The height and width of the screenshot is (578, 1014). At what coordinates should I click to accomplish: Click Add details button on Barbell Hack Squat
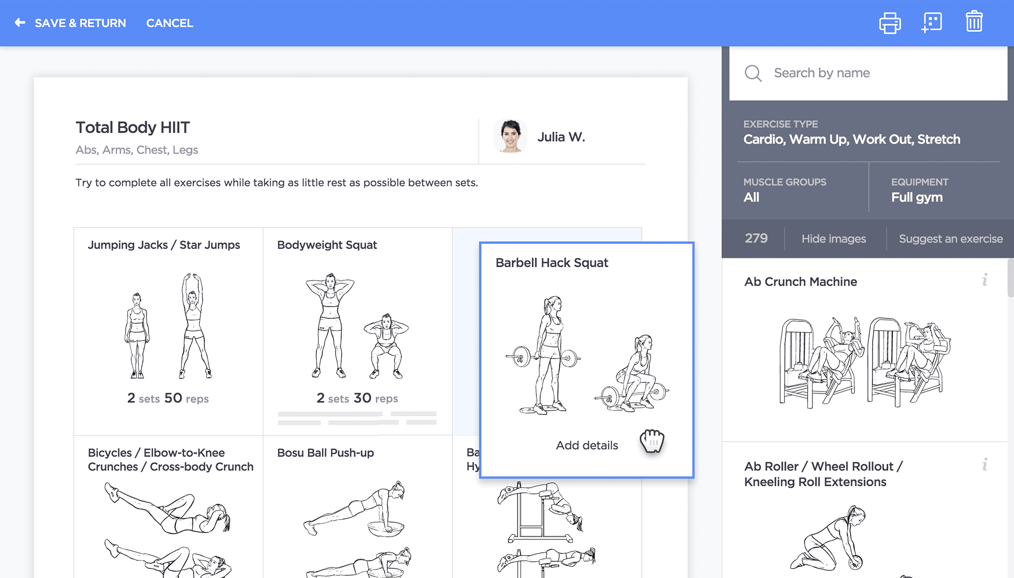pos(587,445)
